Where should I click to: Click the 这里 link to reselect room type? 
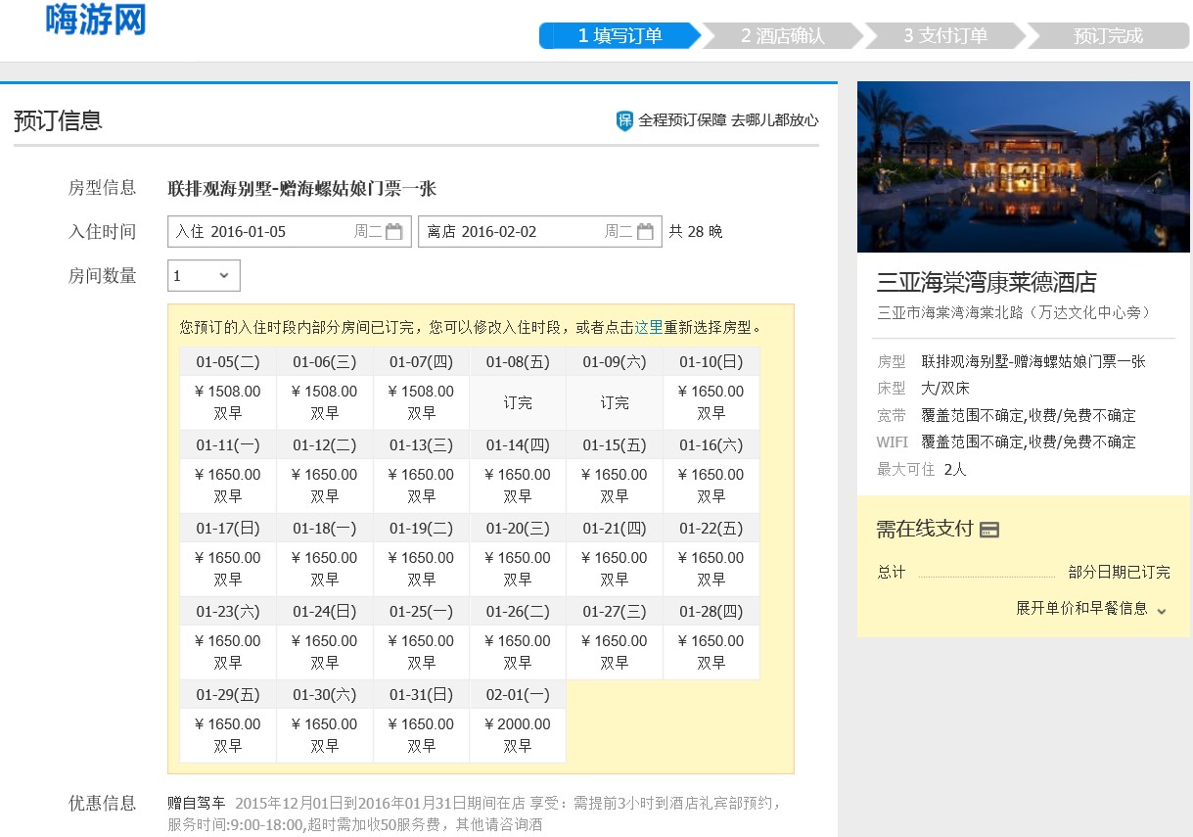pos(649,327)
